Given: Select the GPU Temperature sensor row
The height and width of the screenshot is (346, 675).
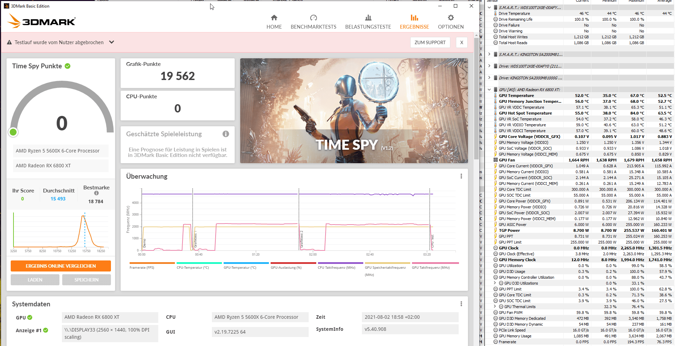Looking at the screenshot, I should pos(580,96).
